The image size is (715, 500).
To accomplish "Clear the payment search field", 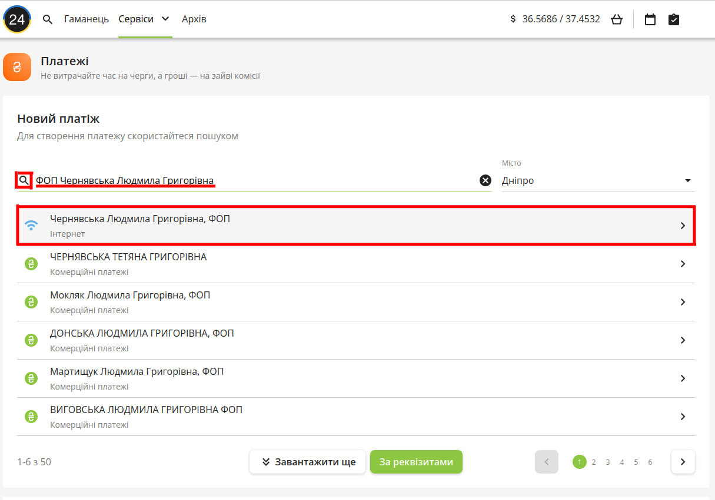I will [485, 180].
